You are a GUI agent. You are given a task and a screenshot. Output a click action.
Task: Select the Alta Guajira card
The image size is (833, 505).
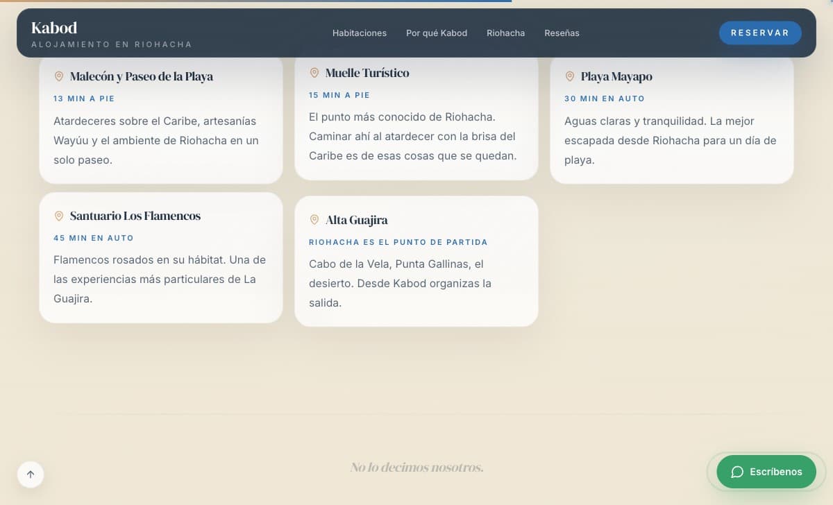tap(416, 261)
